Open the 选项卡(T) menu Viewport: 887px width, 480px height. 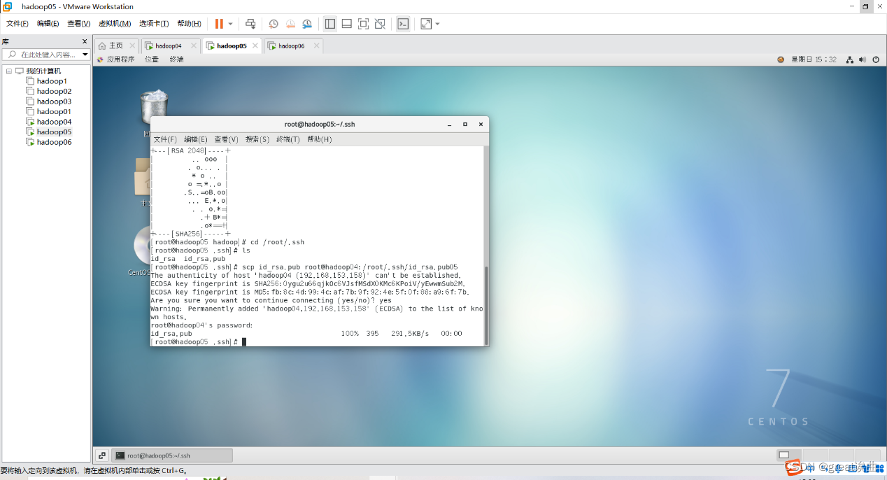click(155, 24)
